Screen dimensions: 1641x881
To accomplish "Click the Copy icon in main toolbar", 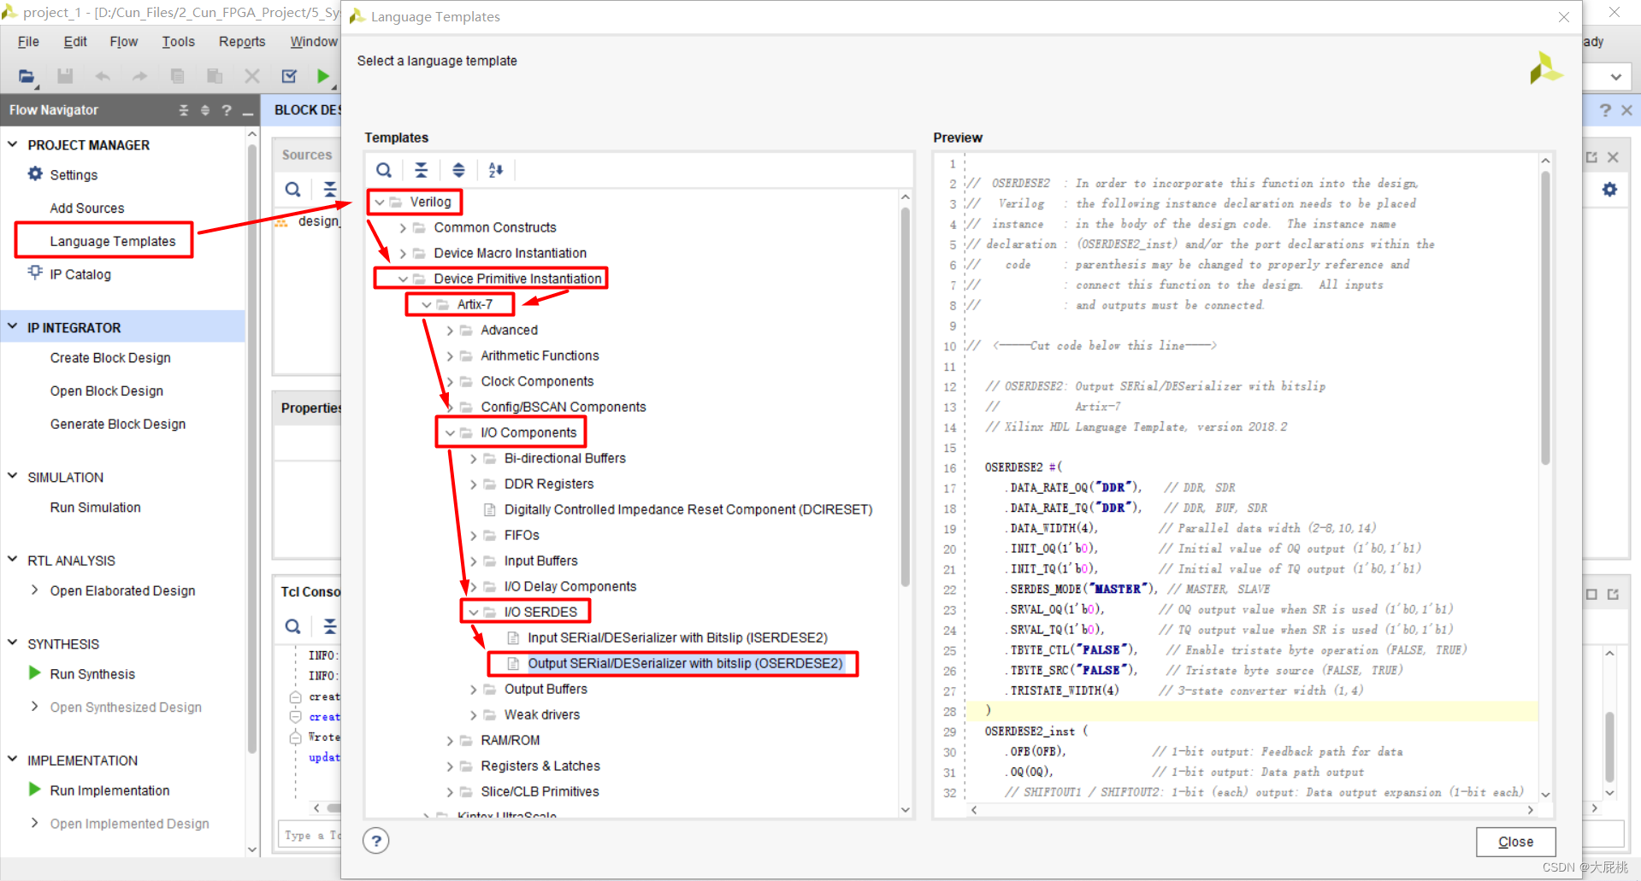I will point(177,76).
